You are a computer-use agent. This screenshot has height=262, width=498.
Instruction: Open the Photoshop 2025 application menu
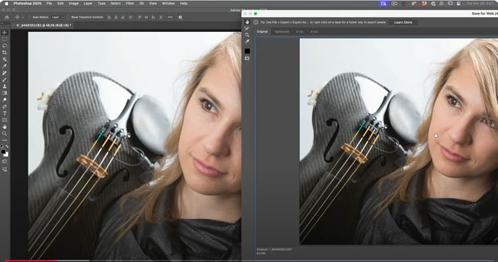coord(27,3)
